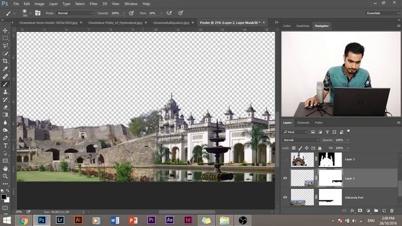Toggle pressure for opacity button
Screen dimensions: 402x226
point(131,13)
